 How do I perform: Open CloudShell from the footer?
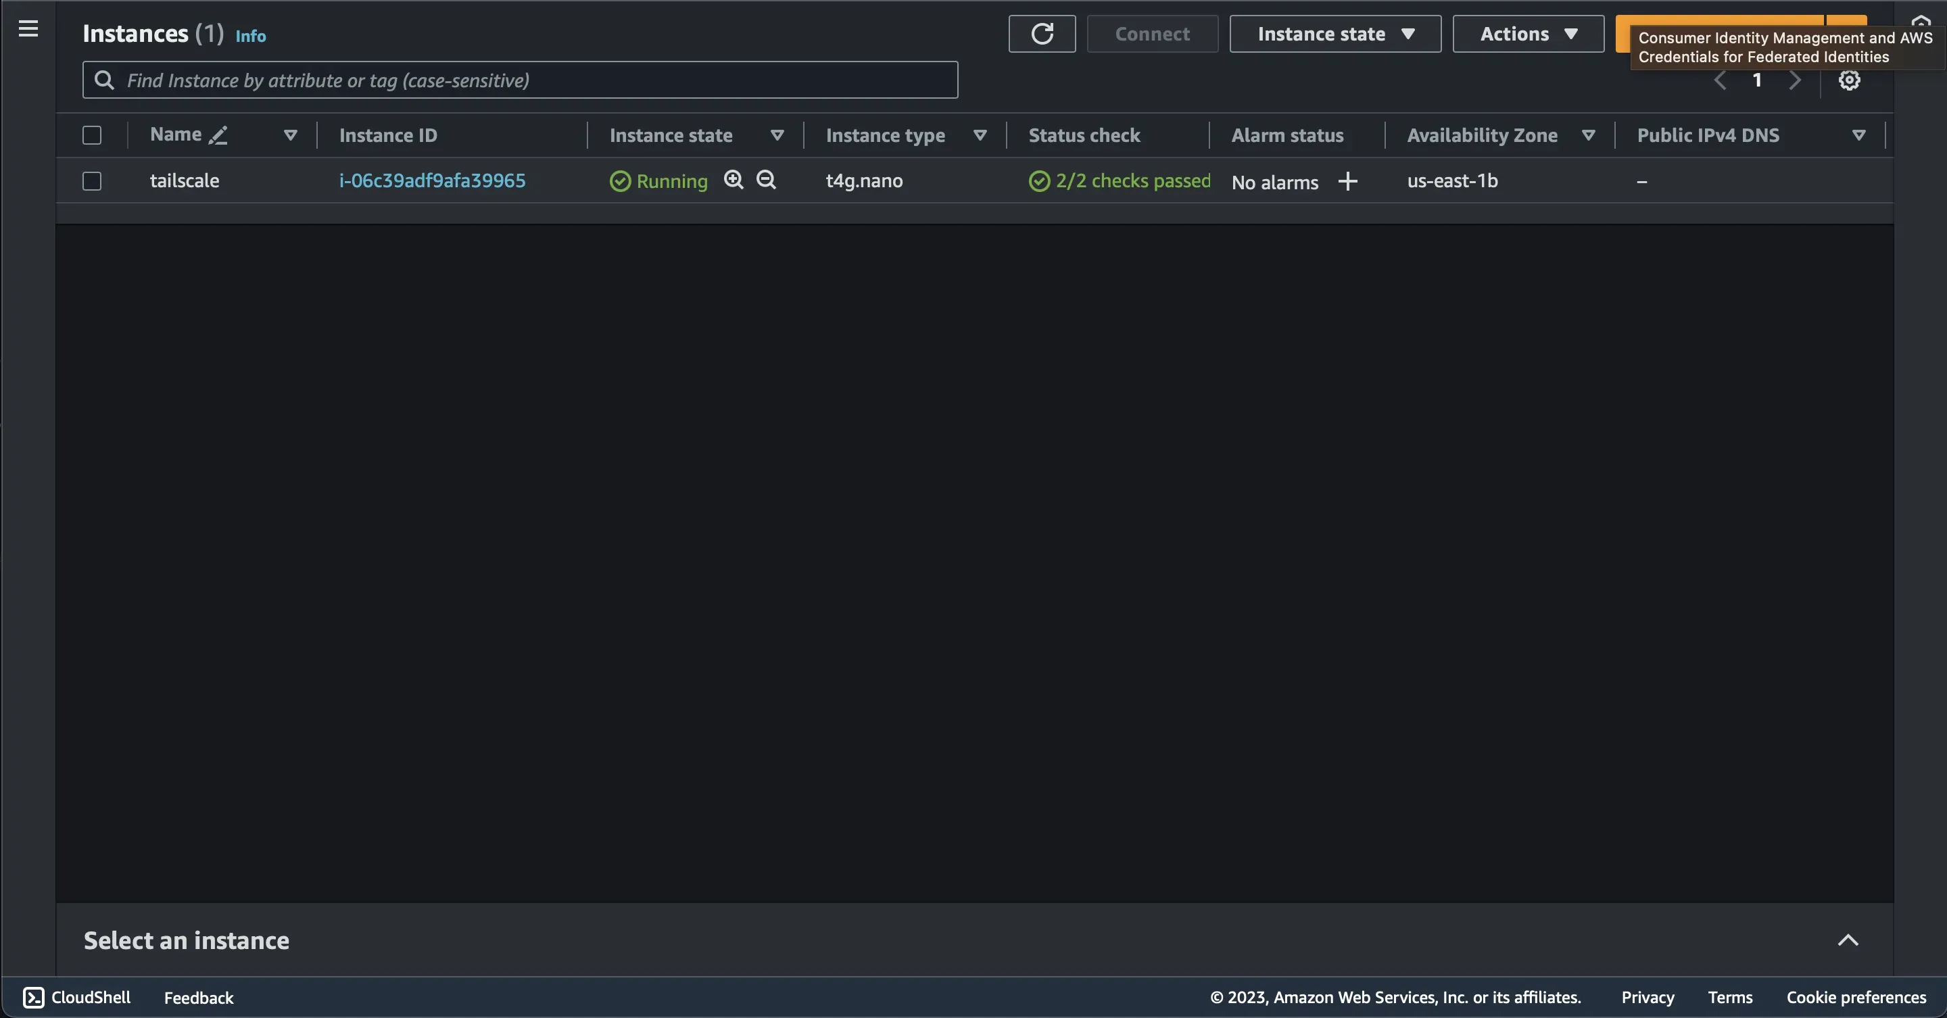[76, 997]
